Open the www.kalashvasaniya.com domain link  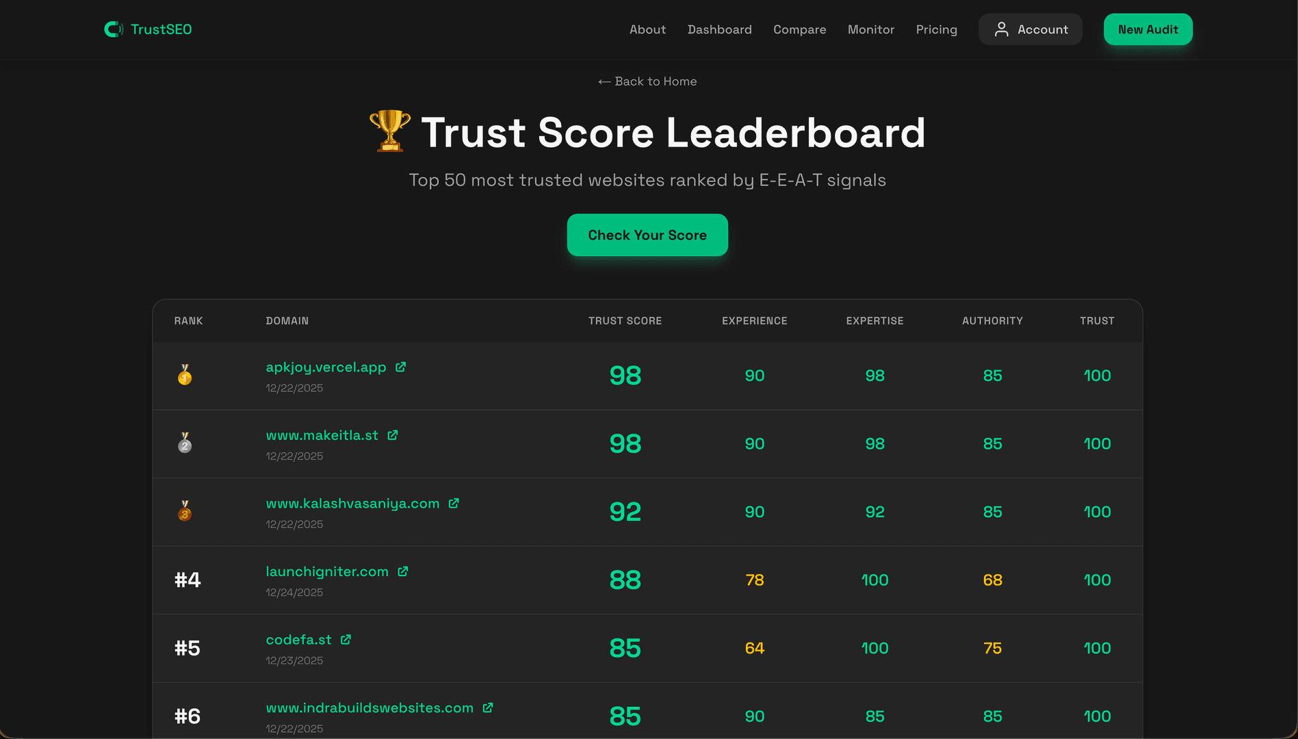[352, 504]
